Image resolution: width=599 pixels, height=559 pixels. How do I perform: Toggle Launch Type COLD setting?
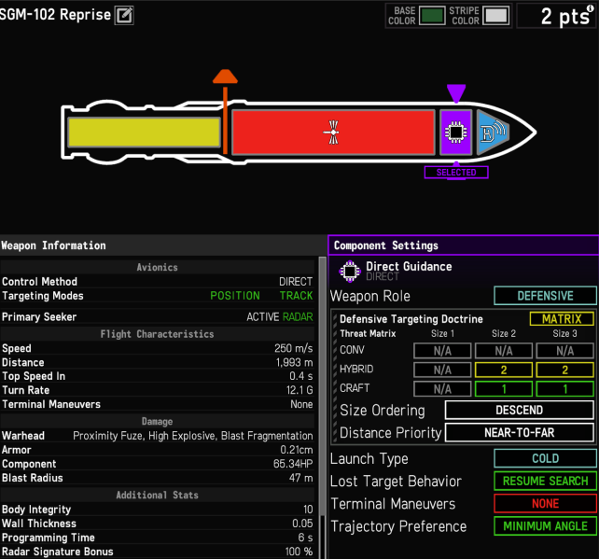(545, 458)
